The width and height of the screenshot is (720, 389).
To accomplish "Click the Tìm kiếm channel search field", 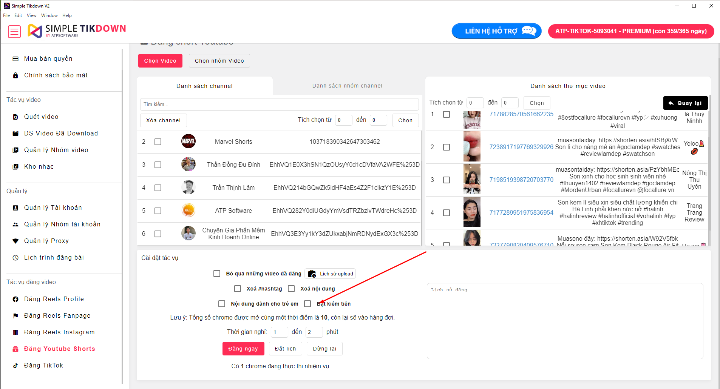I will [x=279, y=104].
